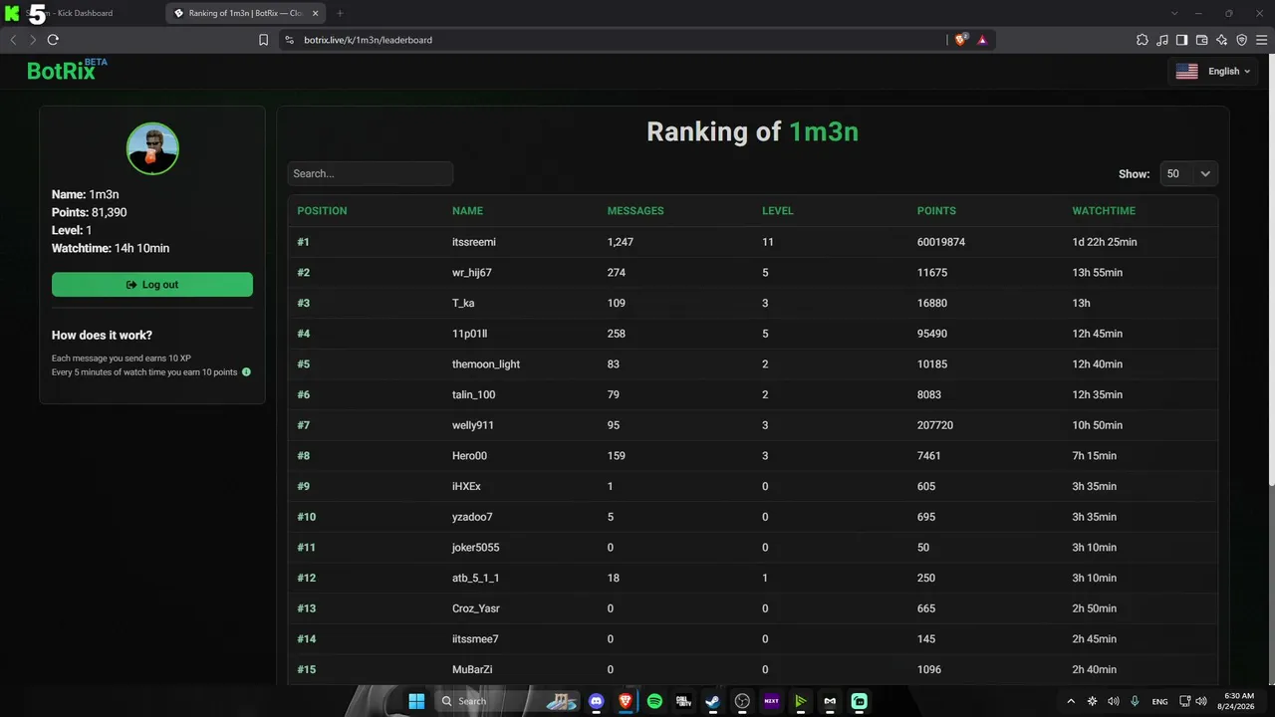Open the browser hamburger menu
The width and height of the screenshot is (1275, 717).
(1261, 40)
